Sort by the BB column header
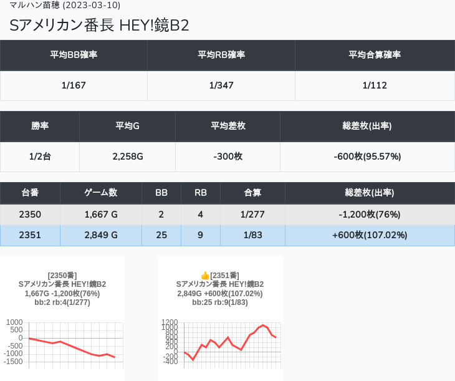The image size is (455, 381). coord(161,193)
